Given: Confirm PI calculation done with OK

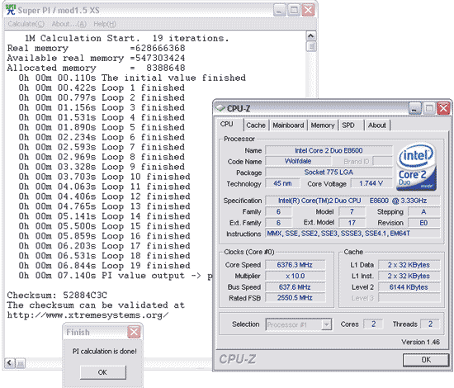Looking at the screenshot, I should coord(103,372).
